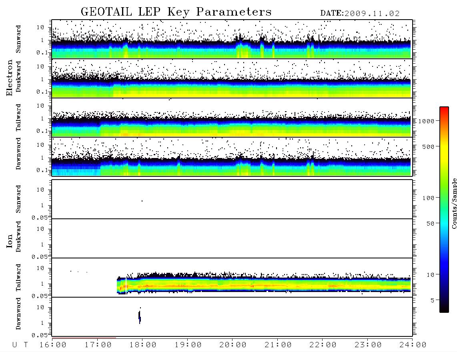Select the Electron Dawnward panel label
457x352 pixels.
click(x=18, y=154)
